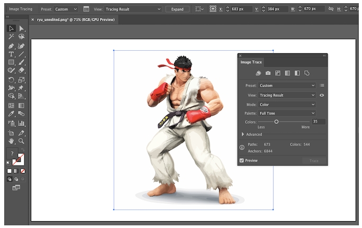Click Auto-Color preset icon in Image Trace
Image resolution: width=362 pixels, height=228 pixels.
coord(258,73)
